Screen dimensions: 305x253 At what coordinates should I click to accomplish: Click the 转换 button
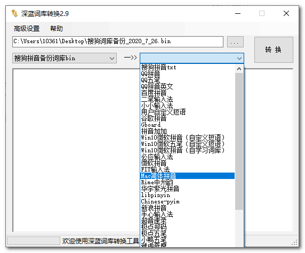point(274,50)
